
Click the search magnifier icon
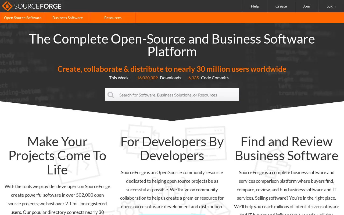coord(111,95)
